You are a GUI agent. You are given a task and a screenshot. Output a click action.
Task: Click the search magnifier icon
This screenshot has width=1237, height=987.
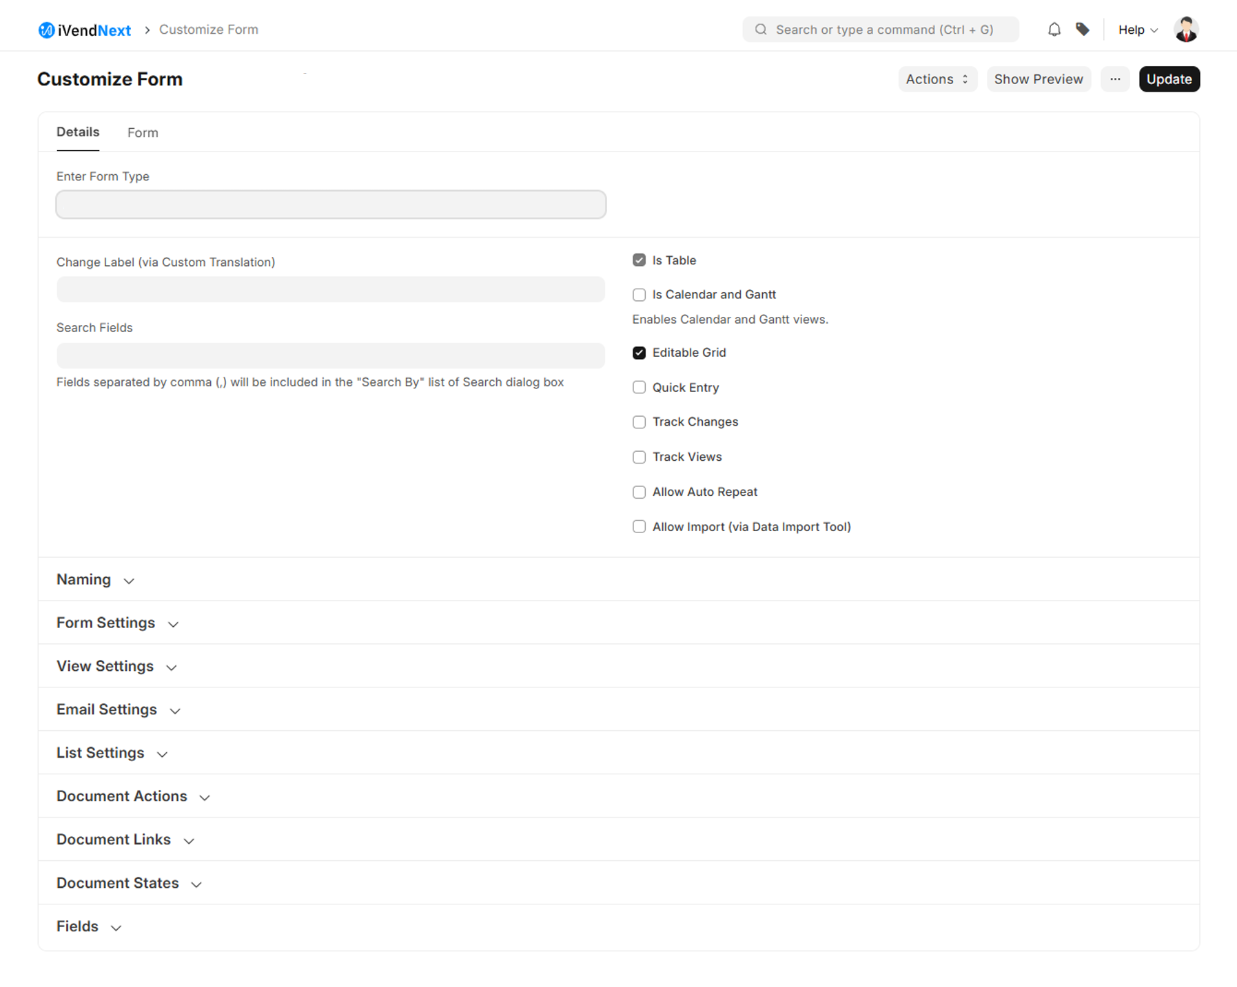point(760,30)
